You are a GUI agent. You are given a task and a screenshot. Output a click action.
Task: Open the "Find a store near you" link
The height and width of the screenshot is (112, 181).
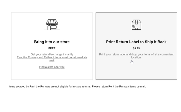[x=52, y=67]
